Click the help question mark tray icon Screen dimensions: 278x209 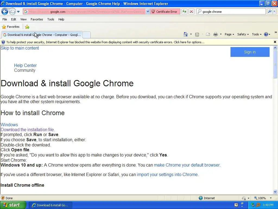click(x=236, y=205)
